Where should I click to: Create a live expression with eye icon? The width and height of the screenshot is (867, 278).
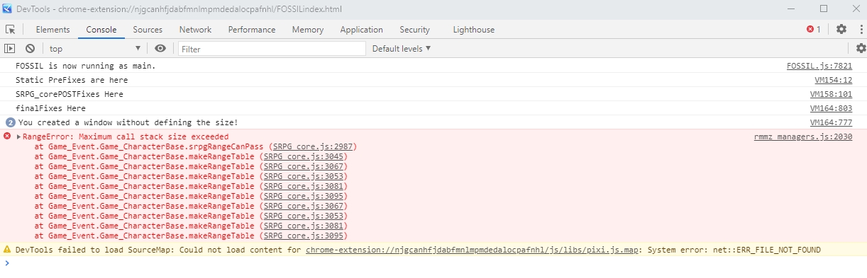160,48
